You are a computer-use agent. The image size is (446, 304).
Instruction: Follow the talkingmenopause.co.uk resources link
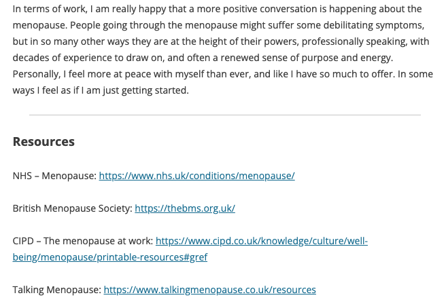209,290
